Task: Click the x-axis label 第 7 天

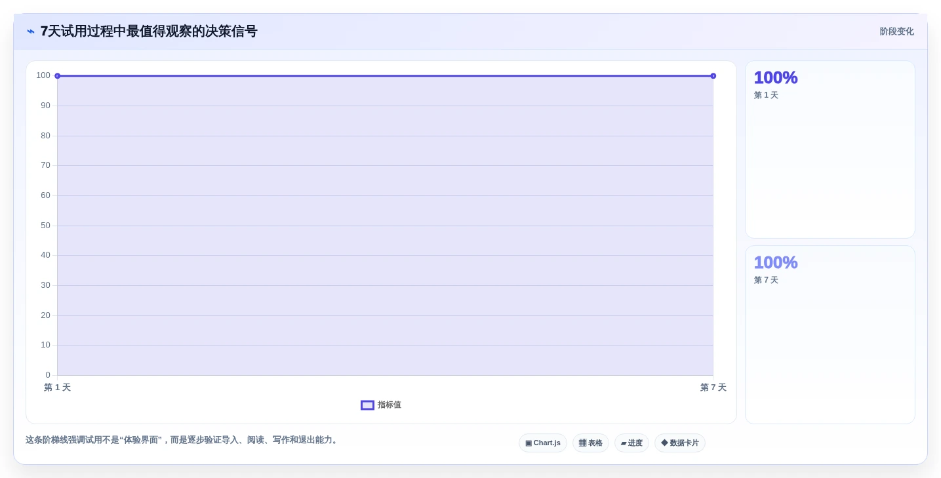Action: [713, 388]
